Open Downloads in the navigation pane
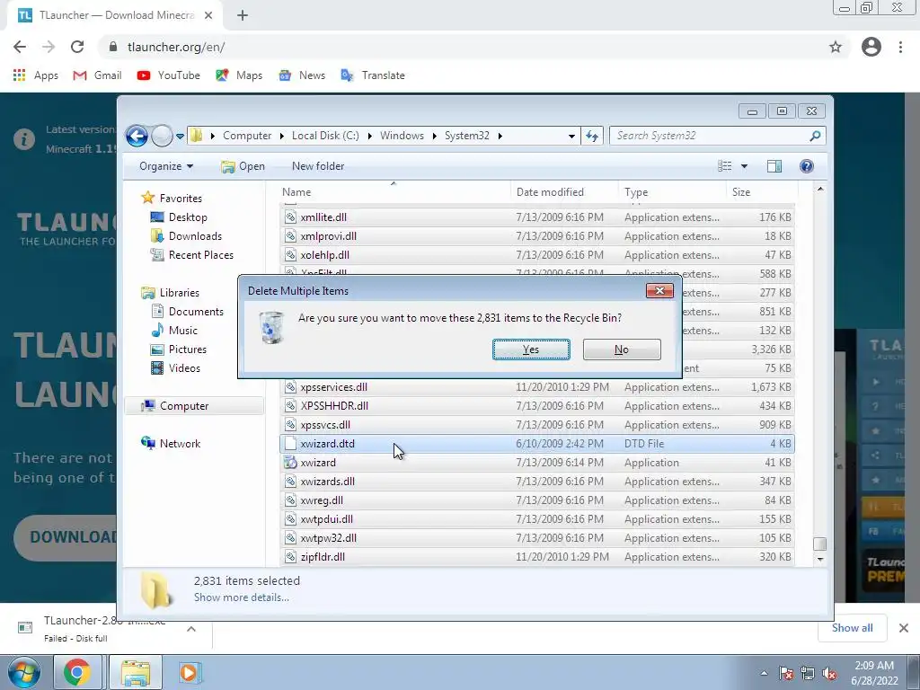This screenshot has height=690, width=920. (187, 236)
